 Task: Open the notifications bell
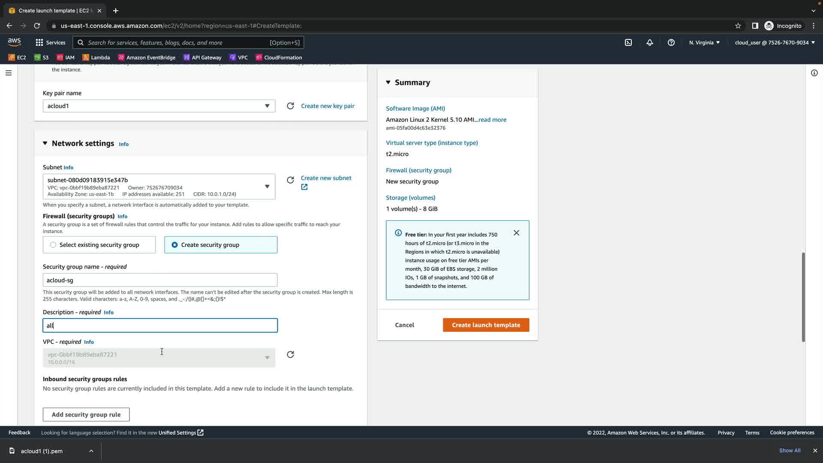click(x=650, y=42)
